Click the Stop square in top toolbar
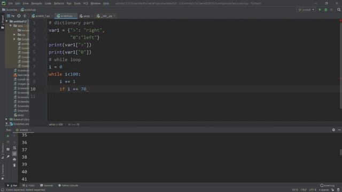This screenshot has width=342, height=192. click(331, 10)
